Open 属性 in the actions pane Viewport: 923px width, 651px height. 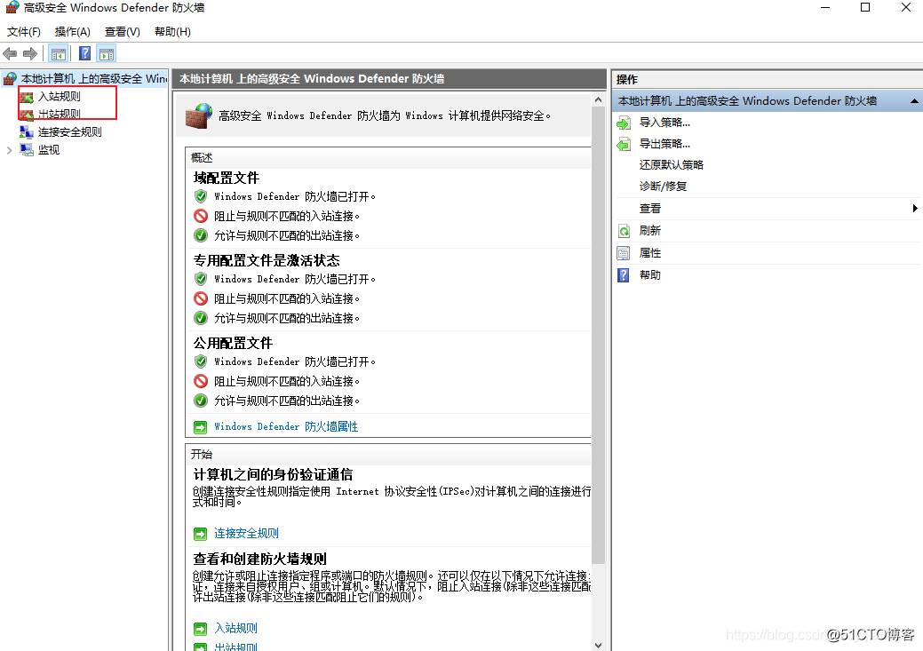click(650, 253)
